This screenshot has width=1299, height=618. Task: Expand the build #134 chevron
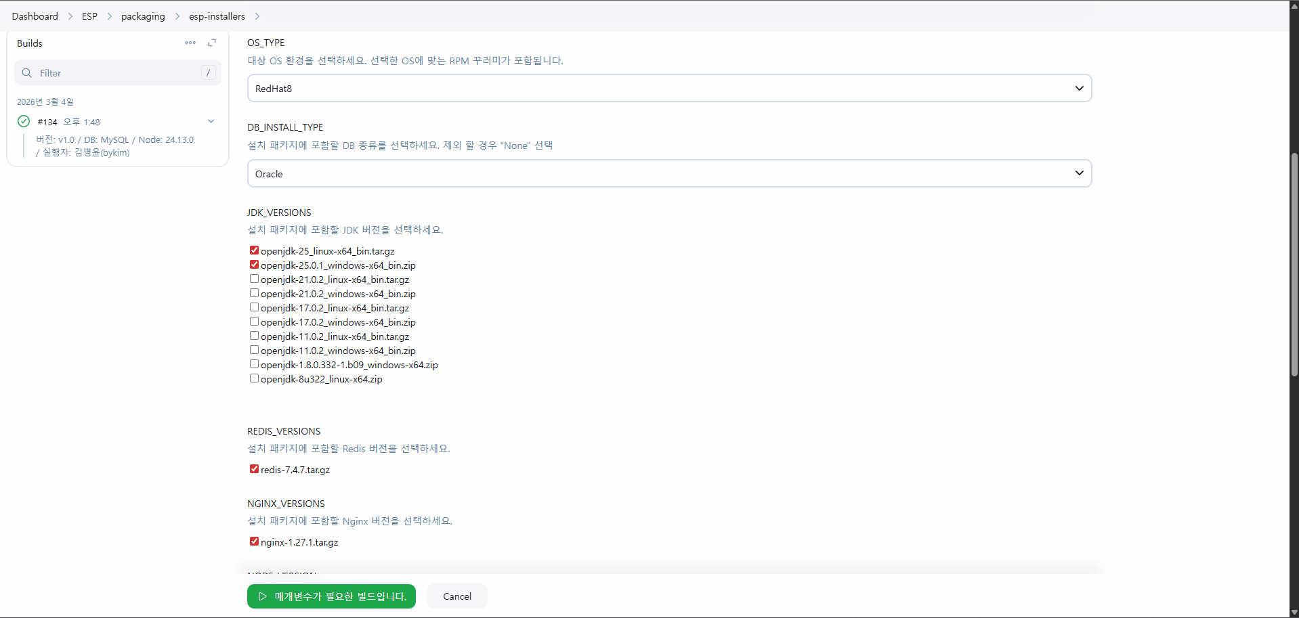click(x=211, y=121)
